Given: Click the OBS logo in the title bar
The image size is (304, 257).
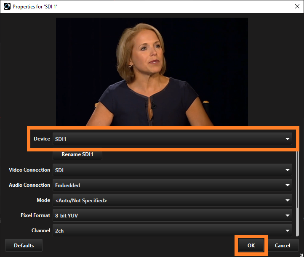Looking at the screenshot, I should click(6, 7).
